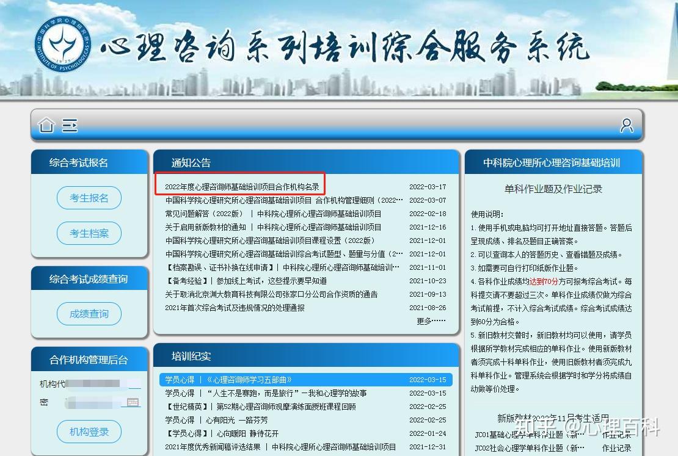Open the 2022年度心理咨询师基础培训项目合作机构名录 notice

[x=242, y=187]
